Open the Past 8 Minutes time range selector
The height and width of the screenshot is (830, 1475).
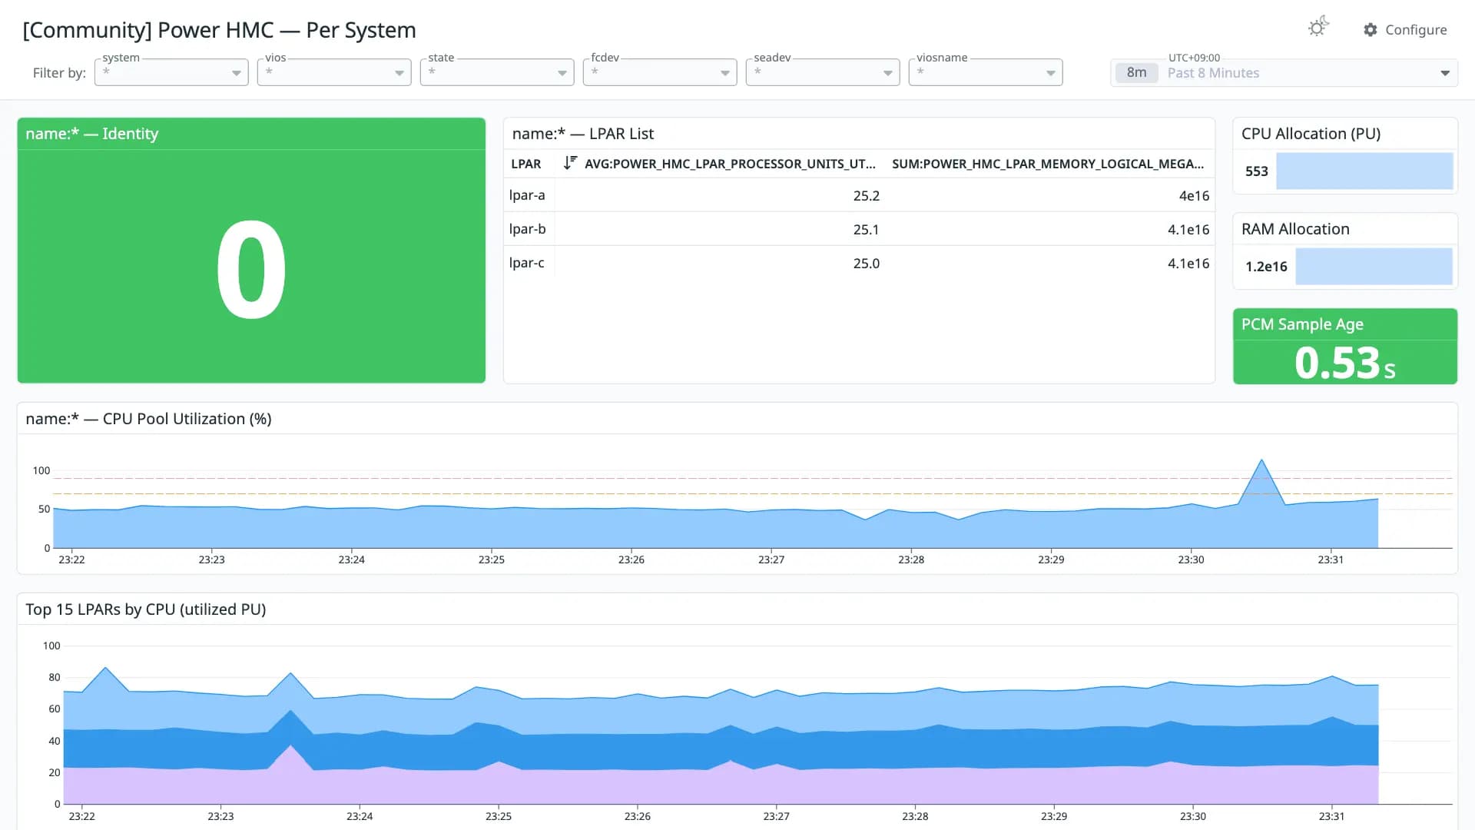1284,72
